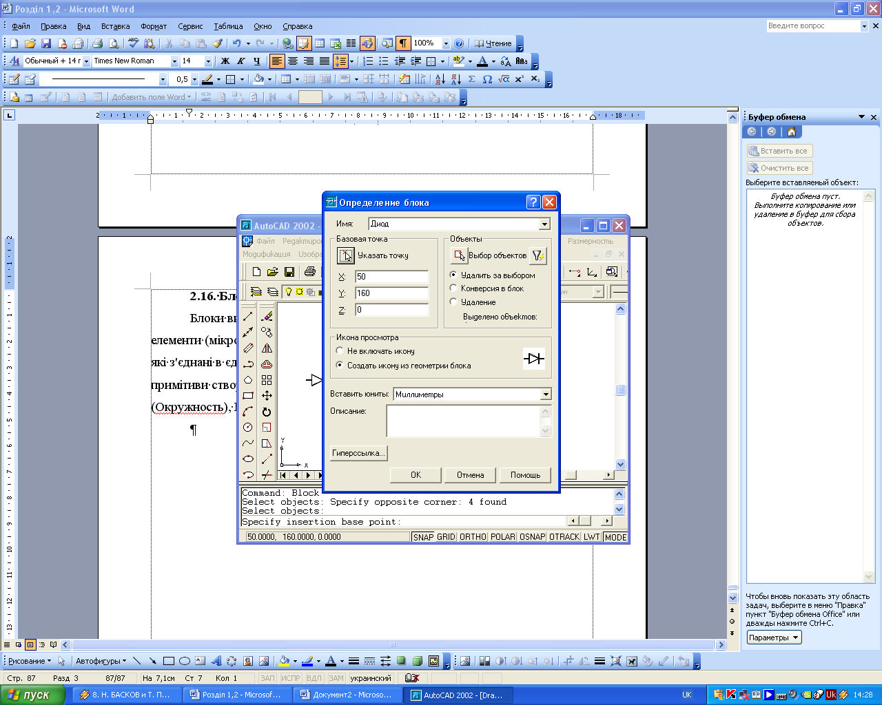Click the Windows 'пуск' Start button
This screenshot has height=705, width=882.
click(33, 695)
